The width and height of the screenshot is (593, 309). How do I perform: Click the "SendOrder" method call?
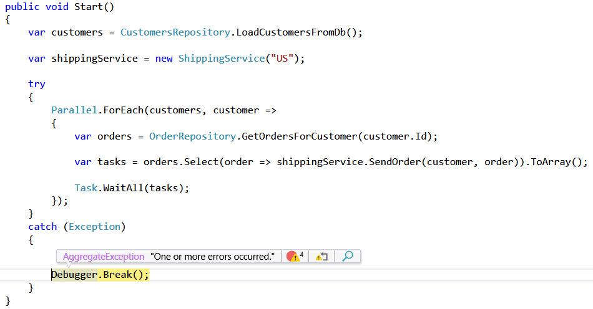[395, 162]
